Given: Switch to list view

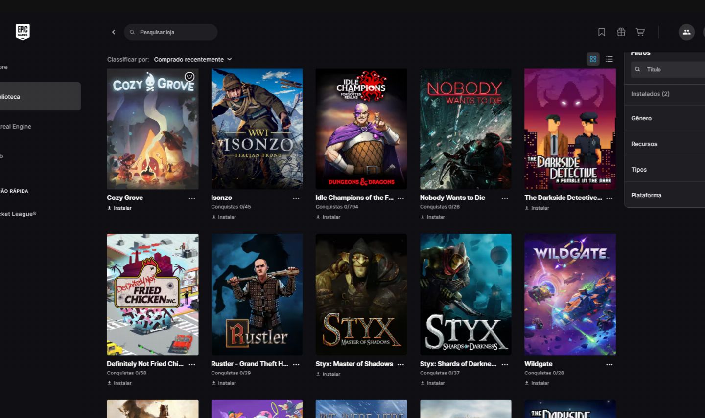Looking at the screenshot, I should click(610, 59).
